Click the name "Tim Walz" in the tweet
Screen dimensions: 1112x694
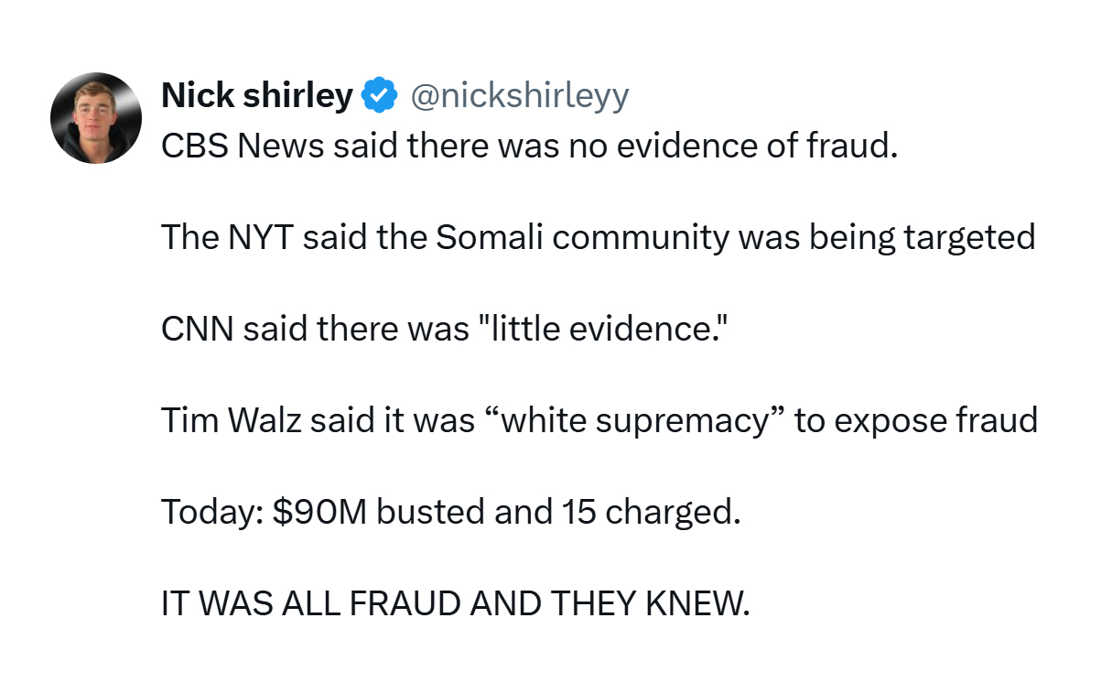click(x=232, y=421)
